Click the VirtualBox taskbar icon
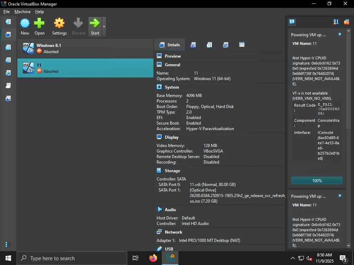The width and height of the screenshot is (354, 265). pyautogui.click(x=170, y=258)
